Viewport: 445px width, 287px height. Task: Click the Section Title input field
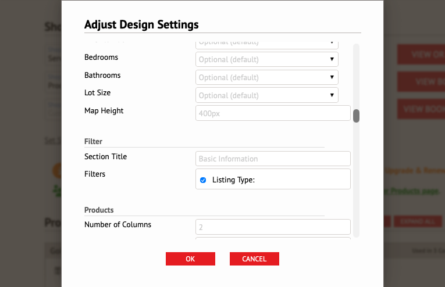click(273, 159)
